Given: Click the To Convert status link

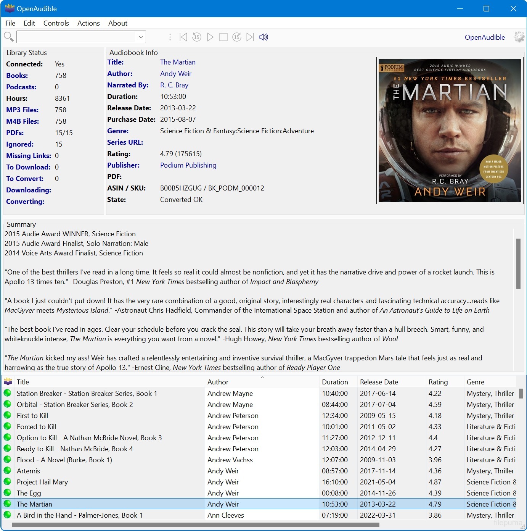Looking at the screenshot, I should pos(25,179).
